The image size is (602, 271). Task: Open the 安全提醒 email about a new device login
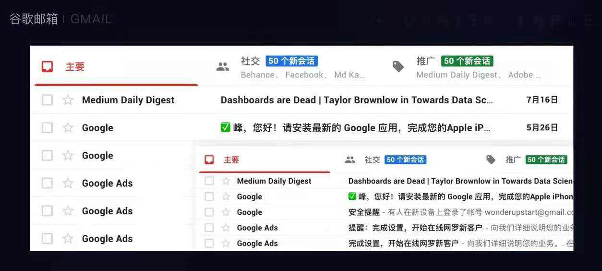click(x=460, y=212)
